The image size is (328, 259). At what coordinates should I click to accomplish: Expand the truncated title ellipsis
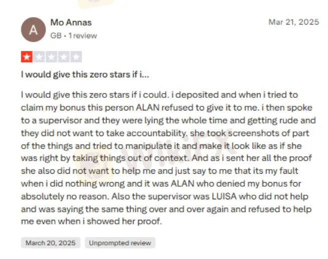(145, 74)
